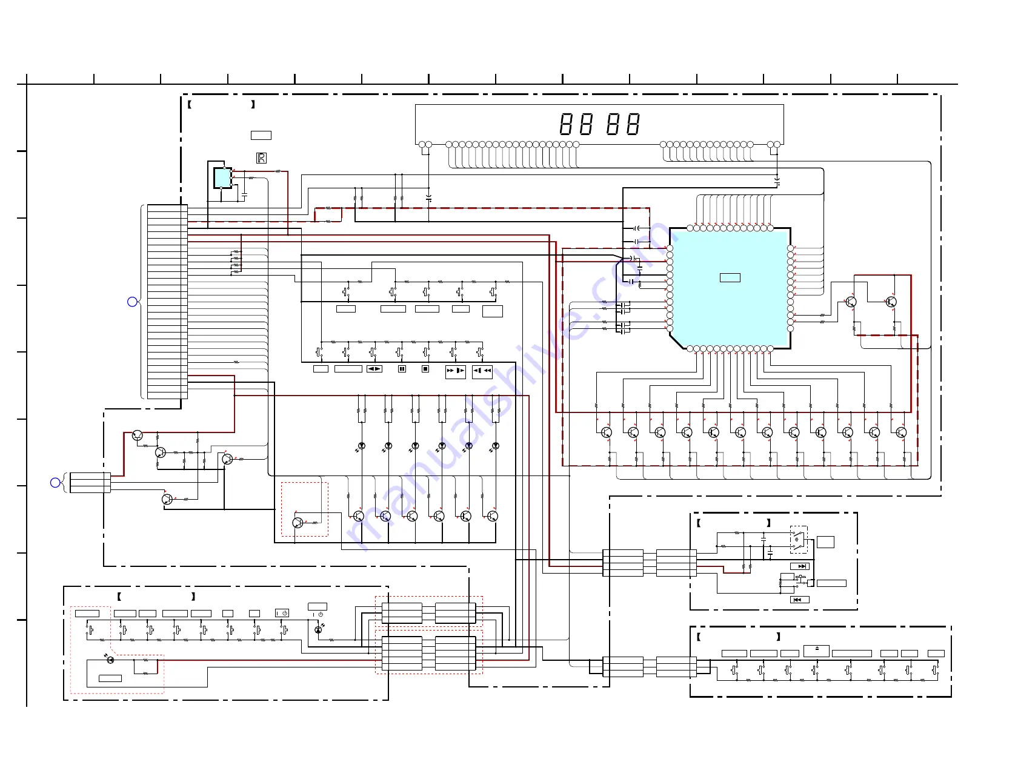Click the empty label box on the cyan IC
Screen dimensions: 1018x765
coord(730,277)
